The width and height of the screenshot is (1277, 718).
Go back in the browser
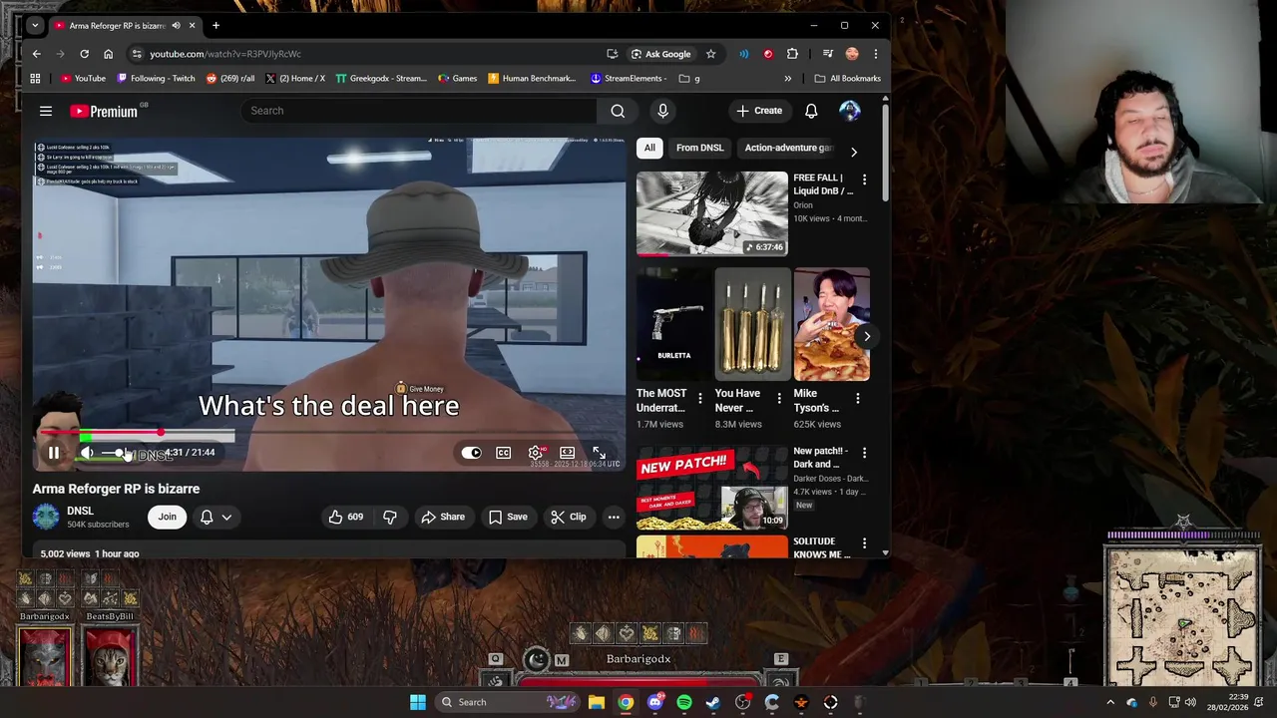pyautogui.click(x=37, y=54)
